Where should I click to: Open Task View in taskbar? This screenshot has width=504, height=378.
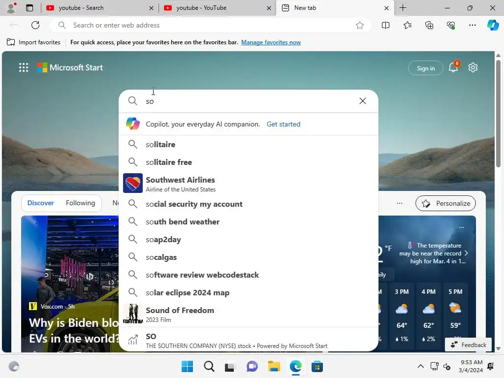(229, 366)
